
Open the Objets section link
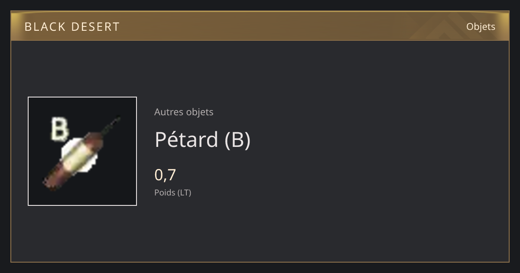(481, 26)
